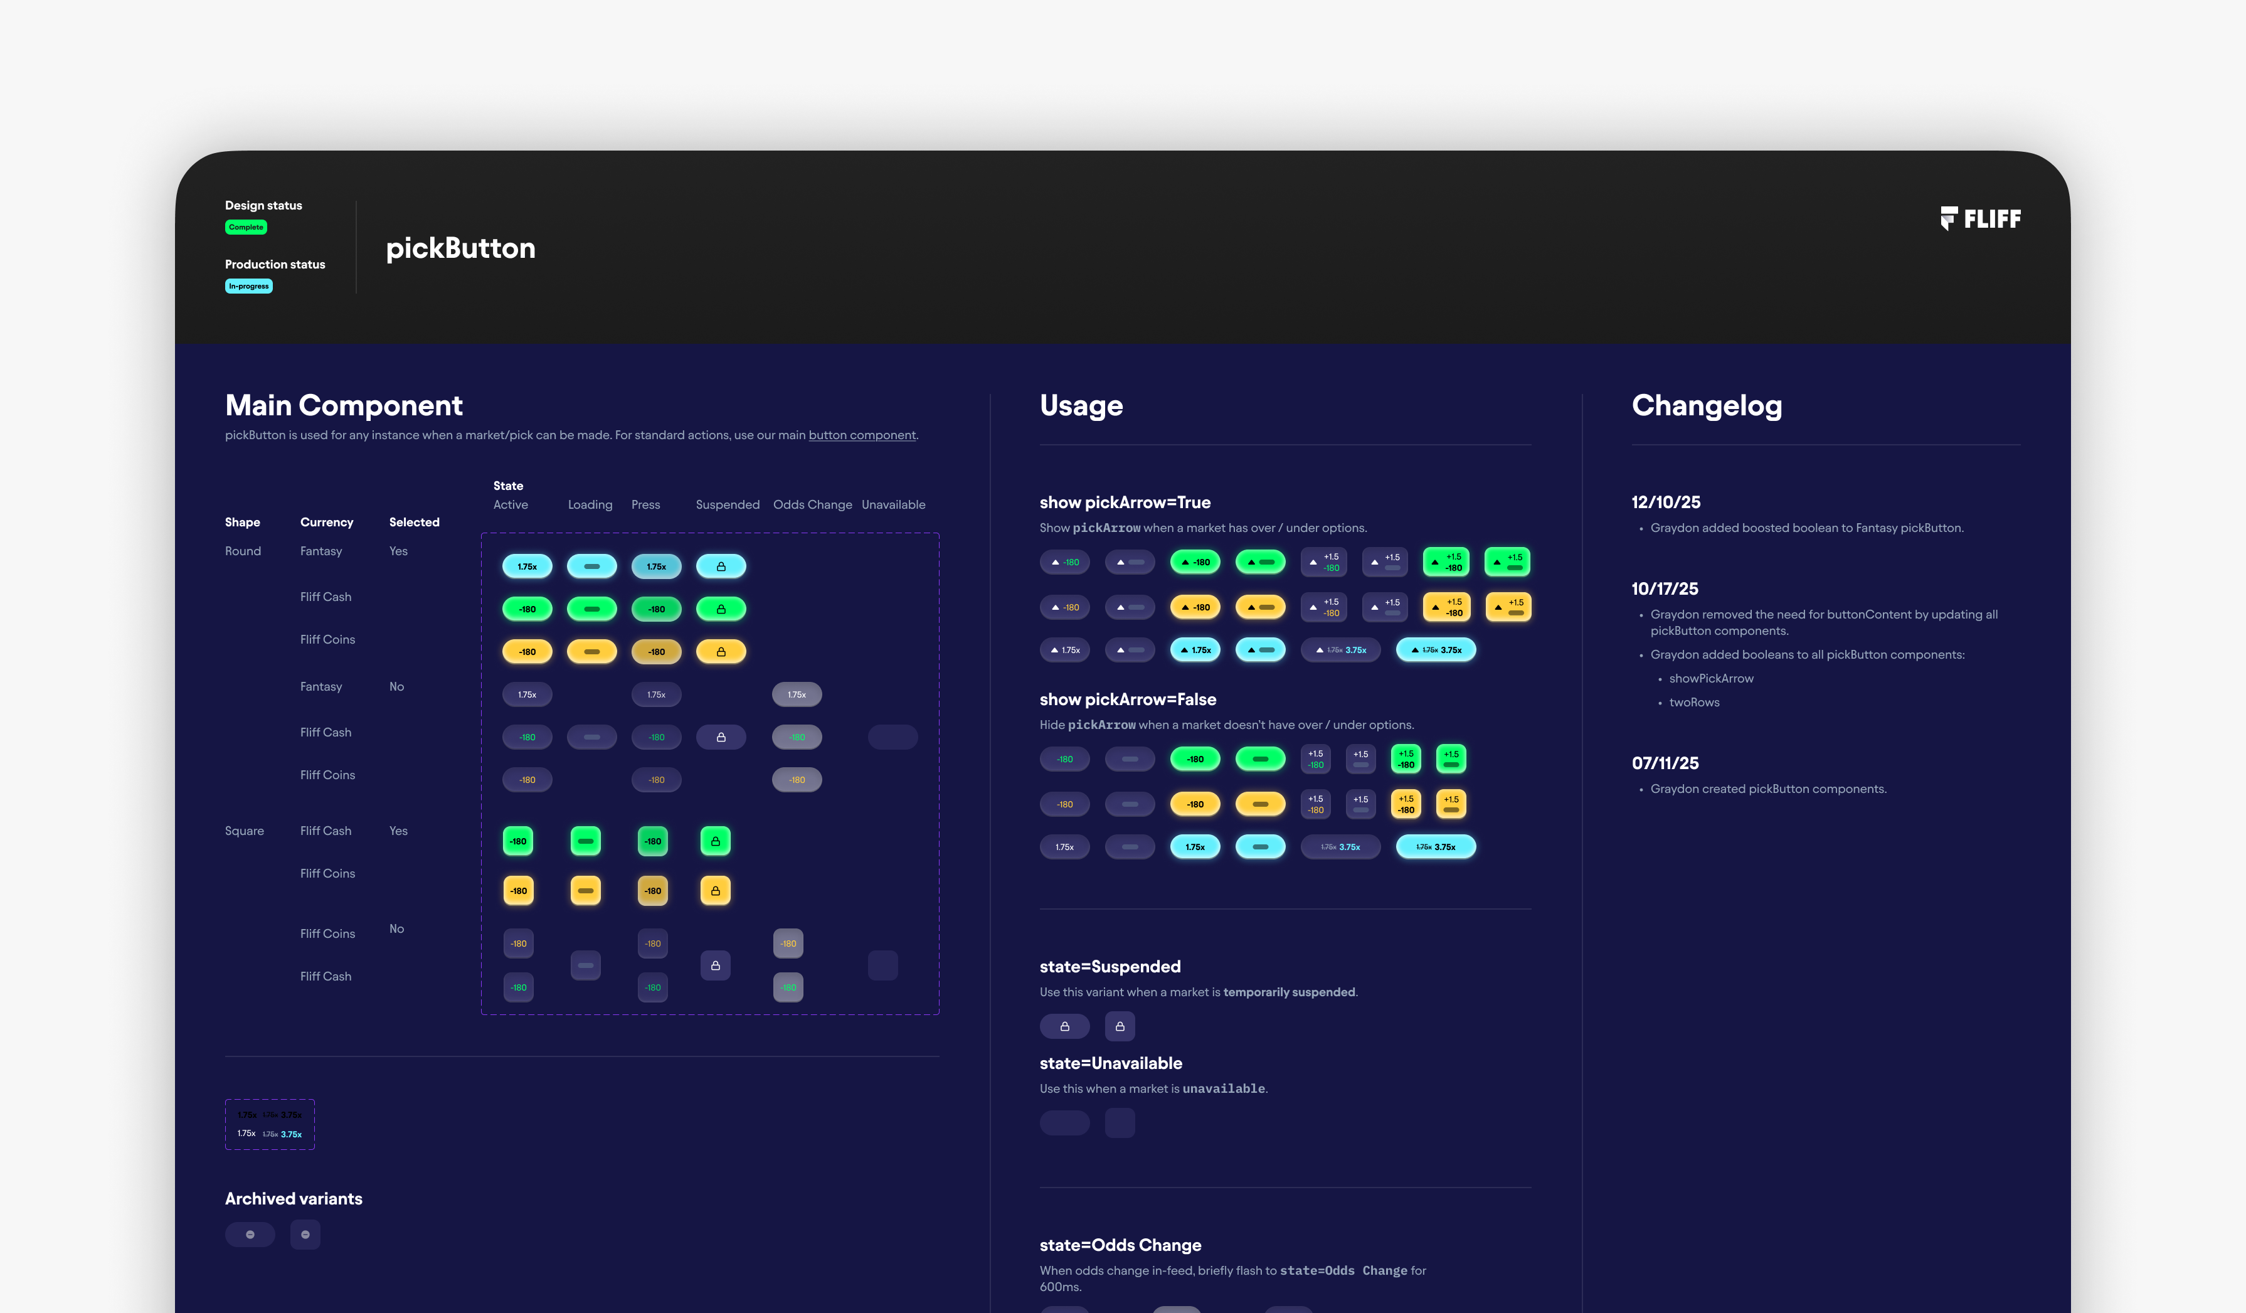Click square archived variant icon
This screenshot has height=1313, width=2246.
coord(305,1235)
